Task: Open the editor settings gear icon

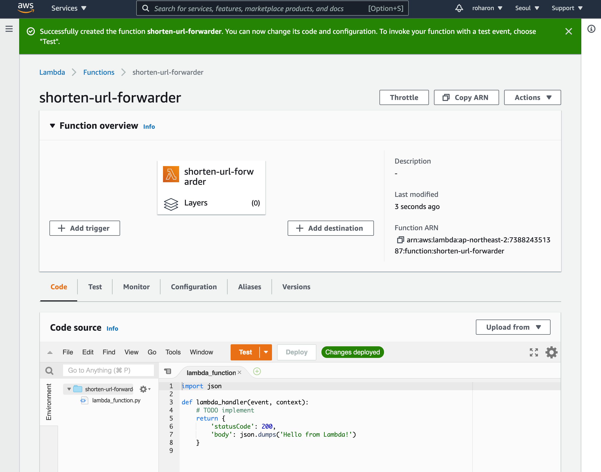Action: (551, 352)
